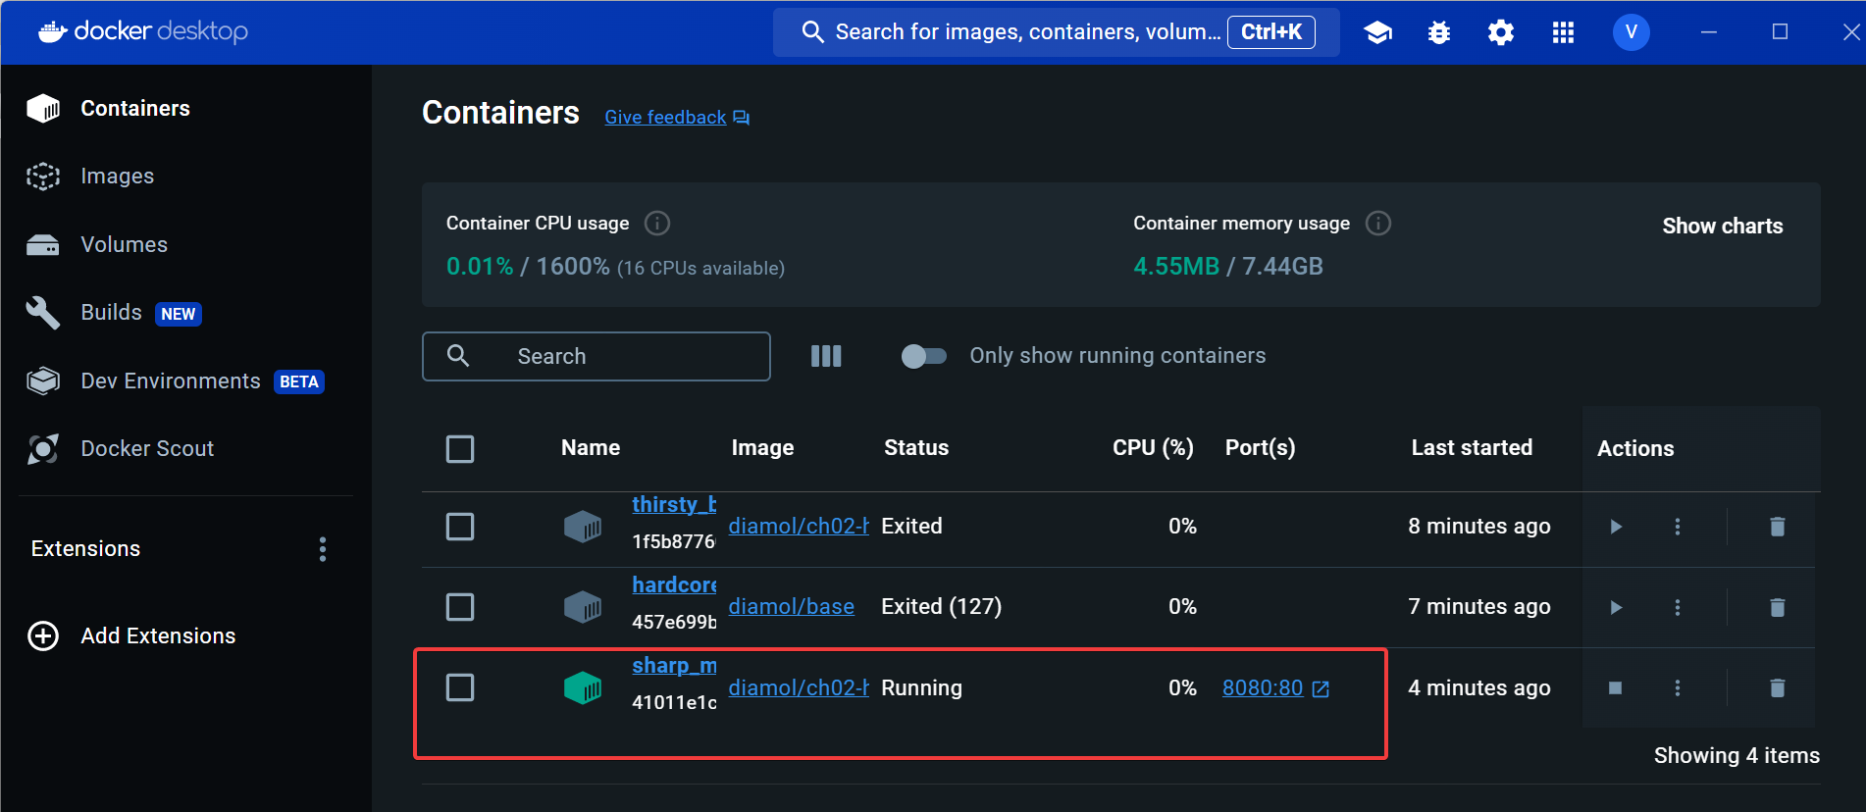1866x812 pixels.
Task: Click the 'Running' status text
Action: point(921,687)
